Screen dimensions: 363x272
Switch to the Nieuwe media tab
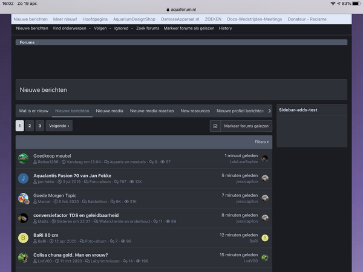pos(110,111)
